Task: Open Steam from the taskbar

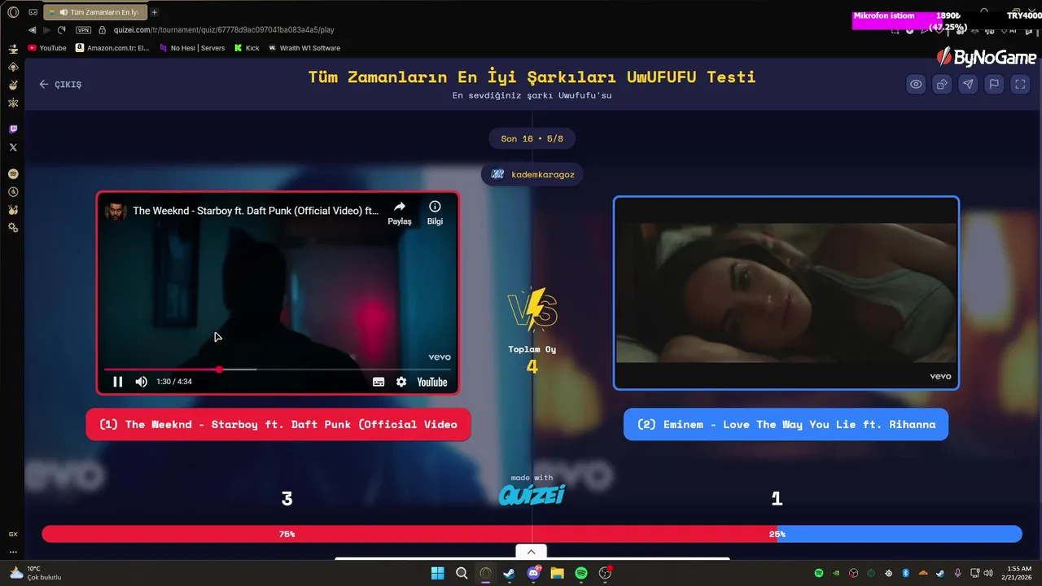Action: pyautogui.click(x=509, y=573)
